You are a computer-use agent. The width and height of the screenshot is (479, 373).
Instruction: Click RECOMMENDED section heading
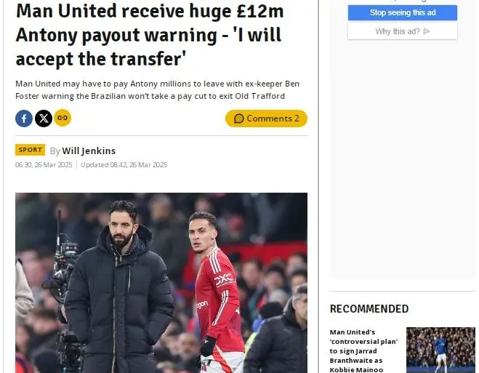[x=369, y=309]
